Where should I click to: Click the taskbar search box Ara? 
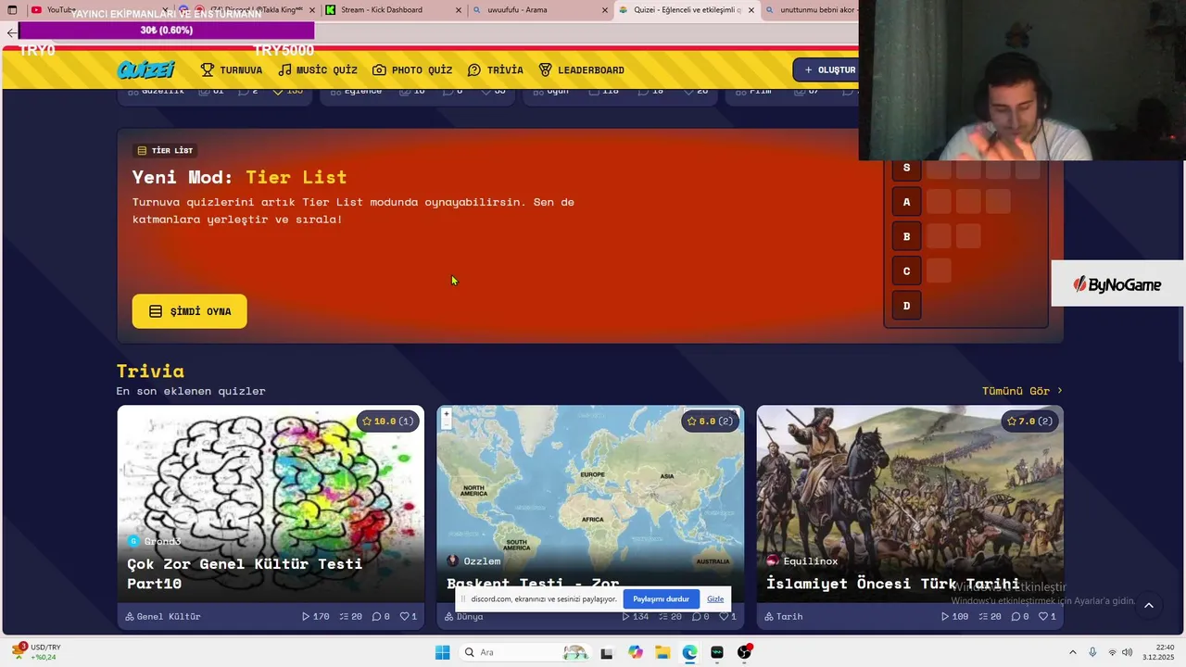point(526,652)
